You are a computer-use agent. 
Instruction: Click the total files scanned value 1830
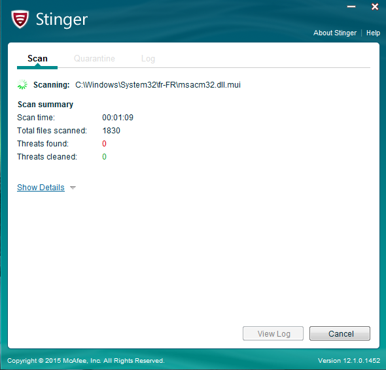coord(111,131)
